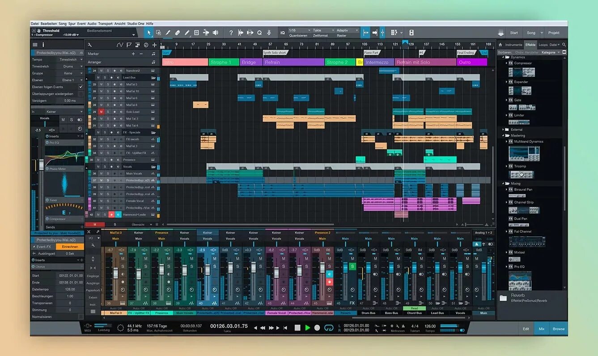
Task: Open the Ebenen 'Ebene 1' dropdown
Action: [x=69, y=80]
